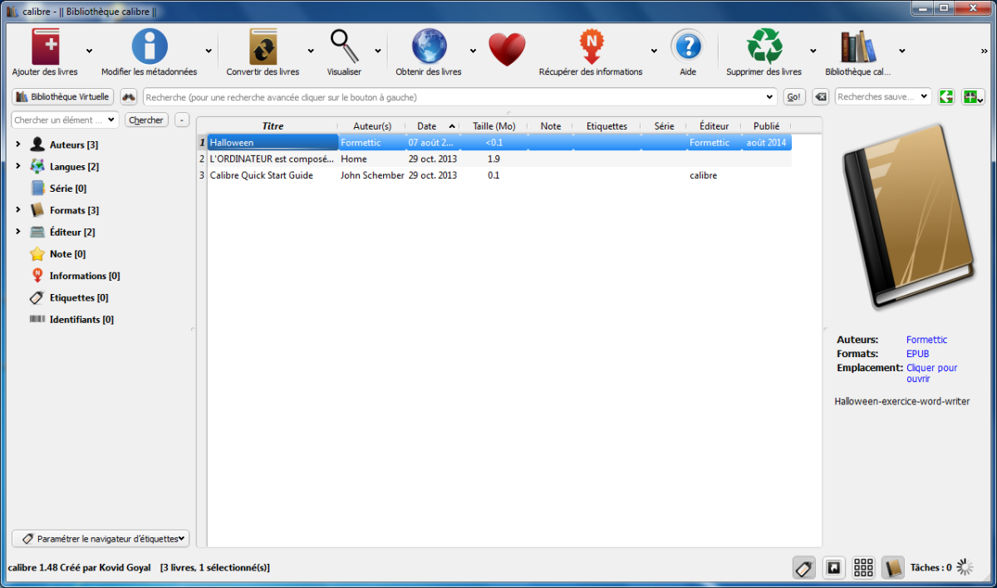
Task: Open dropdown arrow next to Convertir des livres
Action: pos(311,51)
